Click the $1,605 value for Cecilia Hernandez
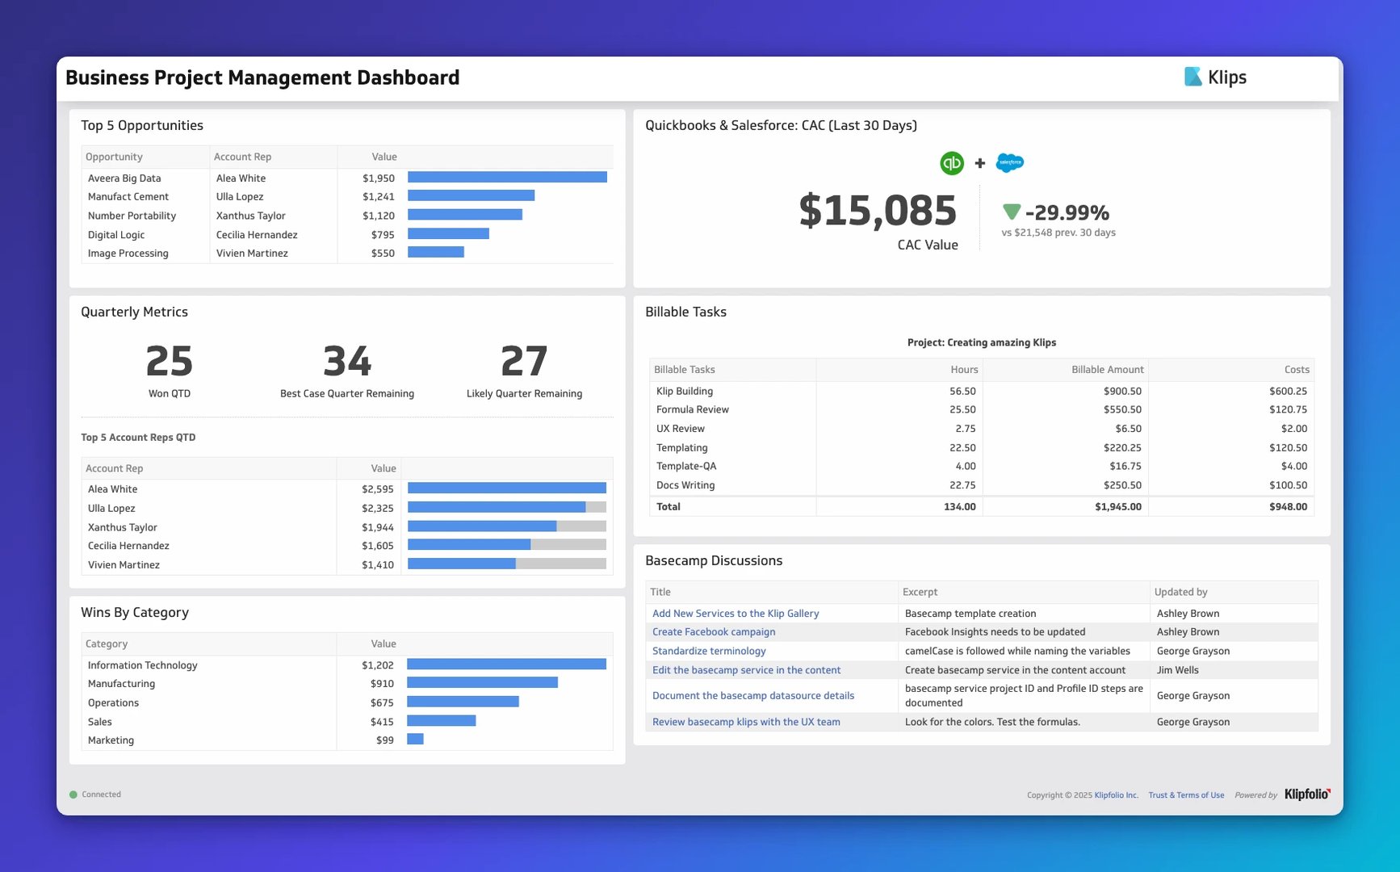The width and height of the screenshot is (1400, 872). click(x=378, y=546)
